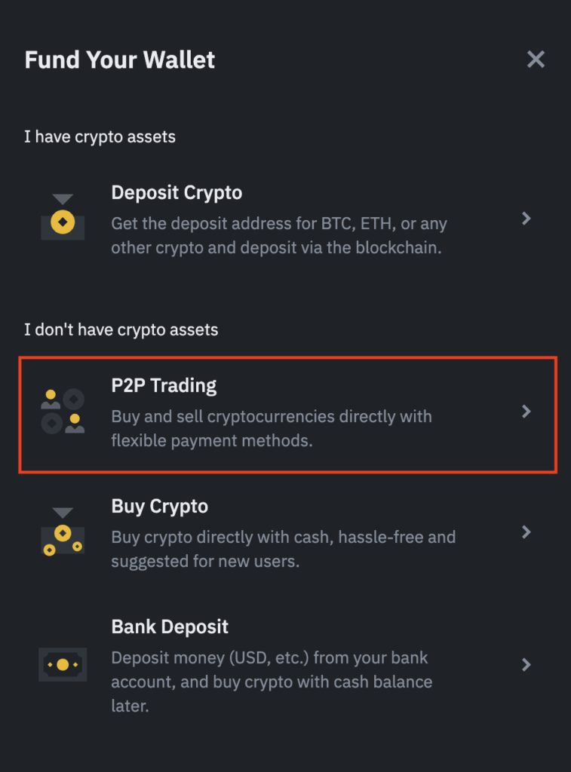
Task: Click the Deposit Crypto title link
Action: tap(177, 193)
